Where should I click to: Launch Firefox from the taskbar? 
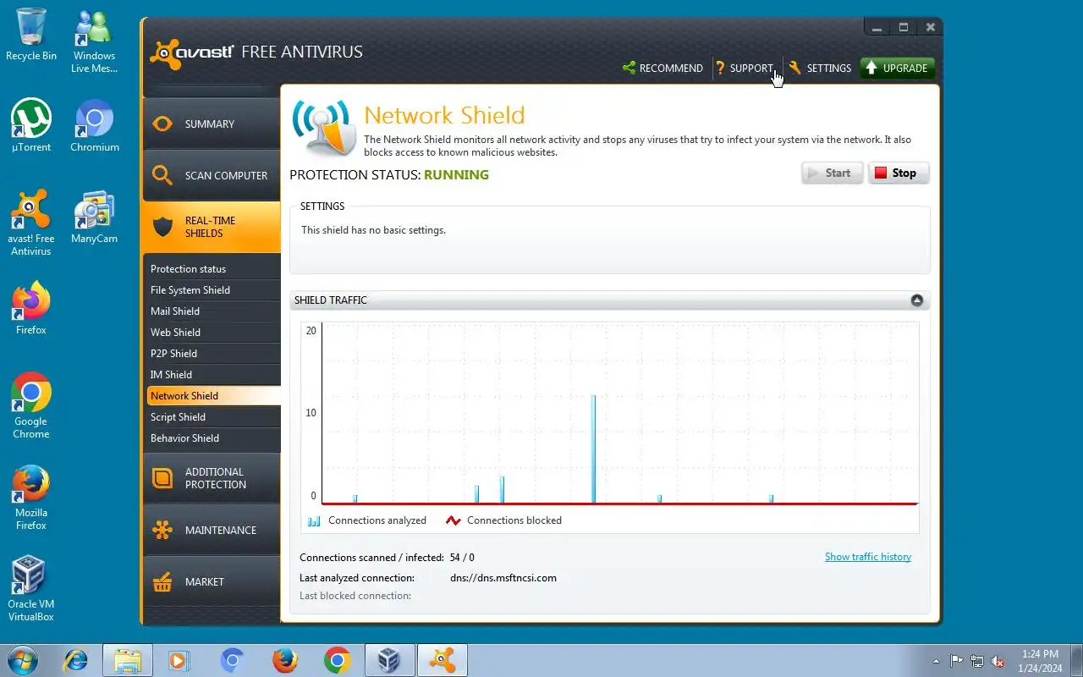[285, 660]
